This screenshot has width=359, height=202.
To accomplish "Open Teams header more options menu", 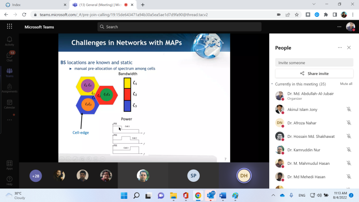I will pyautogui.click(x=339, y=27).
